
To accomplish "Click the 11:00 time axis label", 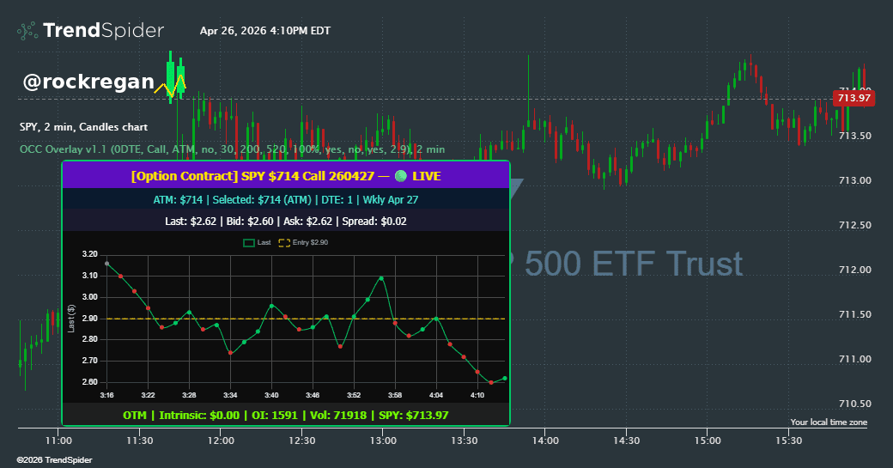I will pyautogui.click(x=58, y=441).
